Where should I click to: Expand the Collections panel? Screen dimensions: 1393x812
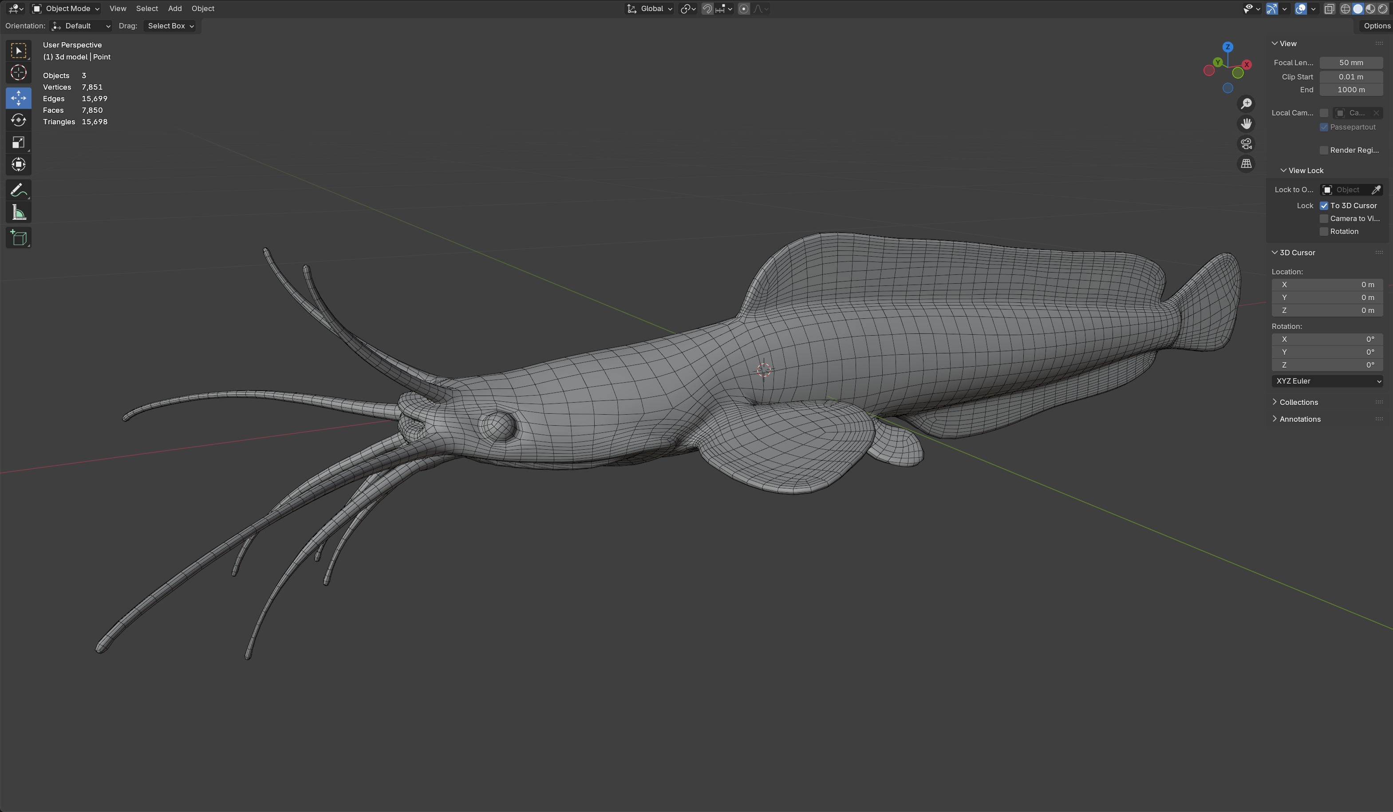tap(1298, 402)
